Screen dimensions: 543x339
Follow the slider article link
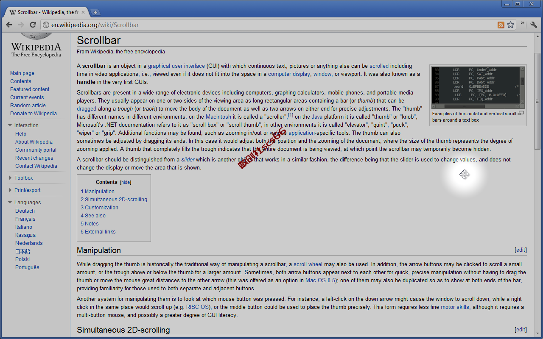(x=188, y=160)
